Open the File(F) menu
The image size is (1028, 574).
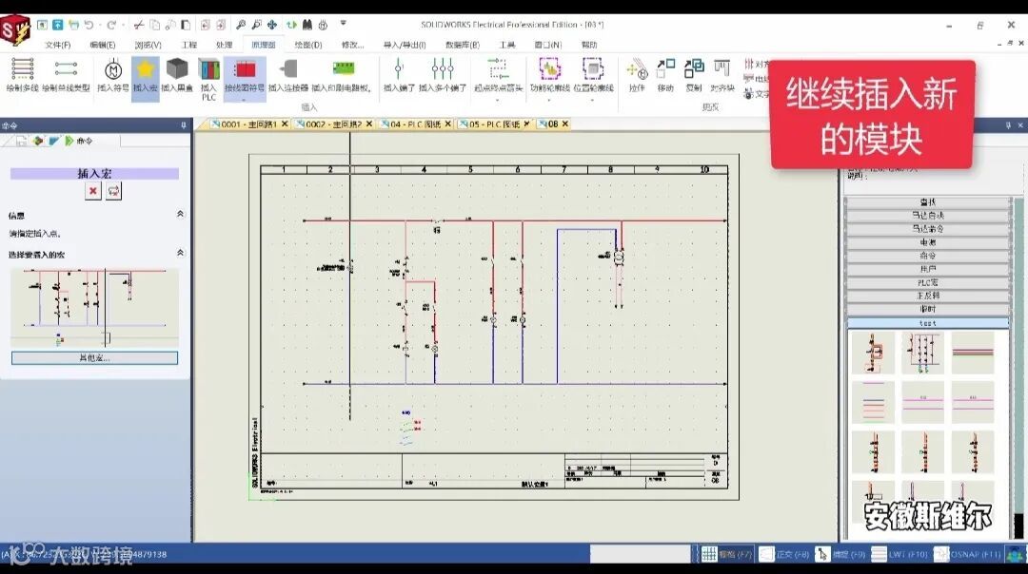(58, 46)
